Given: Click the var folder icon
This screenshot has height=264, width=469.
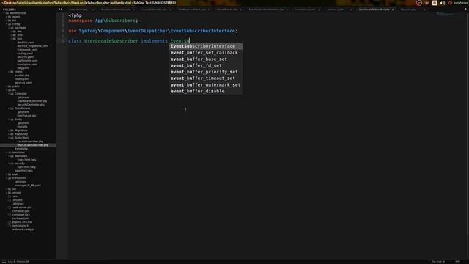Looking at the screenshot, I should click(x=10, y=189).
